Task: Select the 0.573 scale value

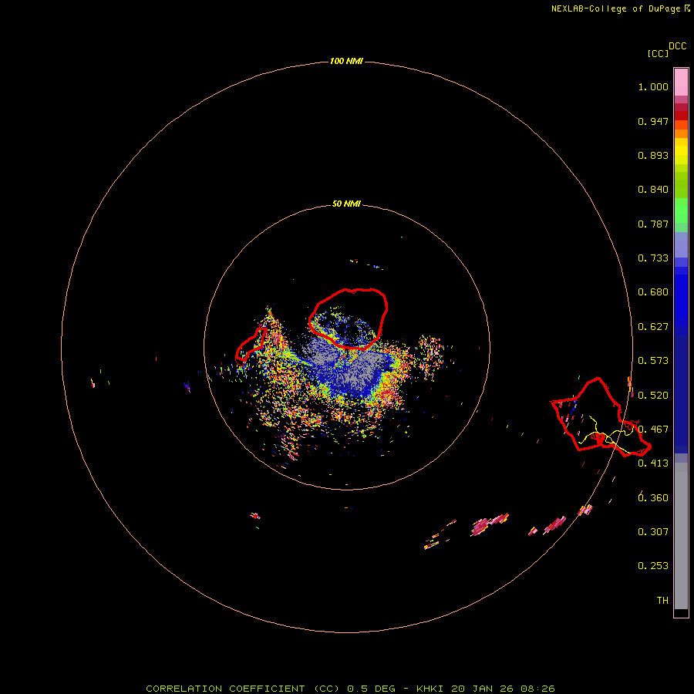Action: tap(653, 361)
